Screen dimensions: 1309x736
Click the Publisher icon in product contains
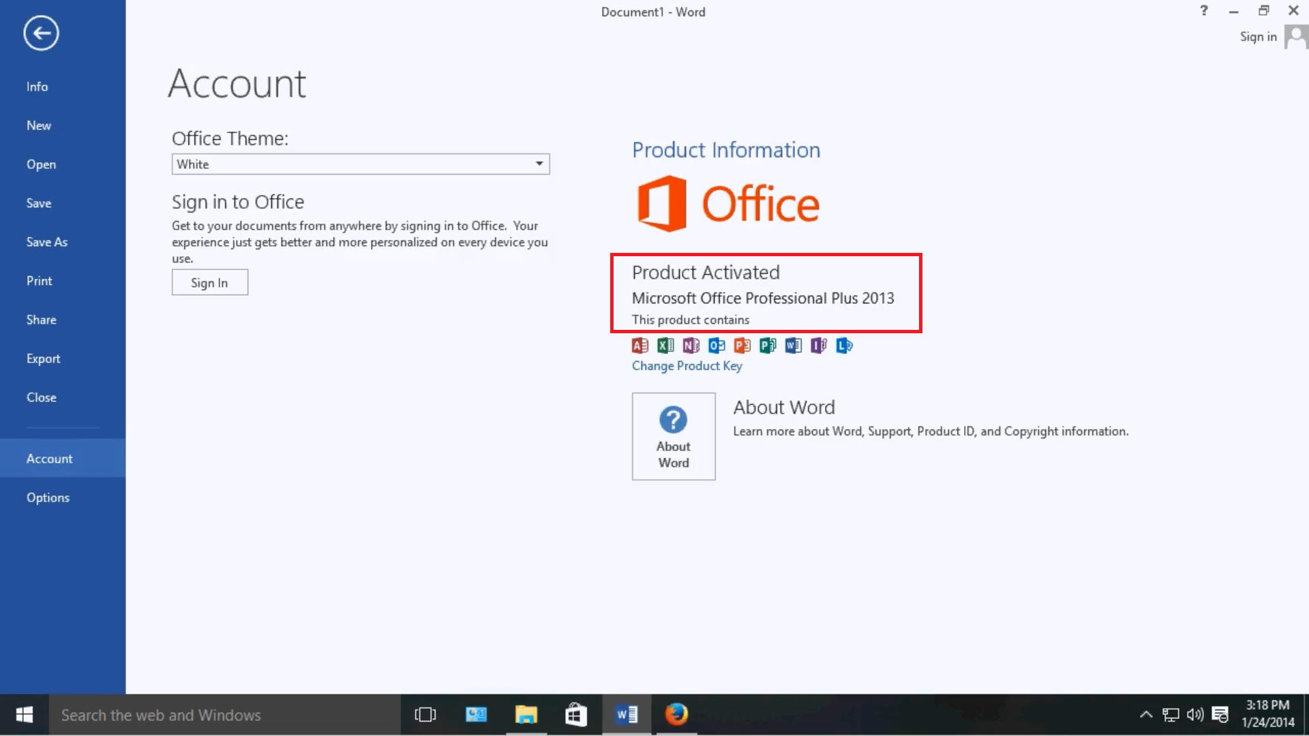pos(768,345)
